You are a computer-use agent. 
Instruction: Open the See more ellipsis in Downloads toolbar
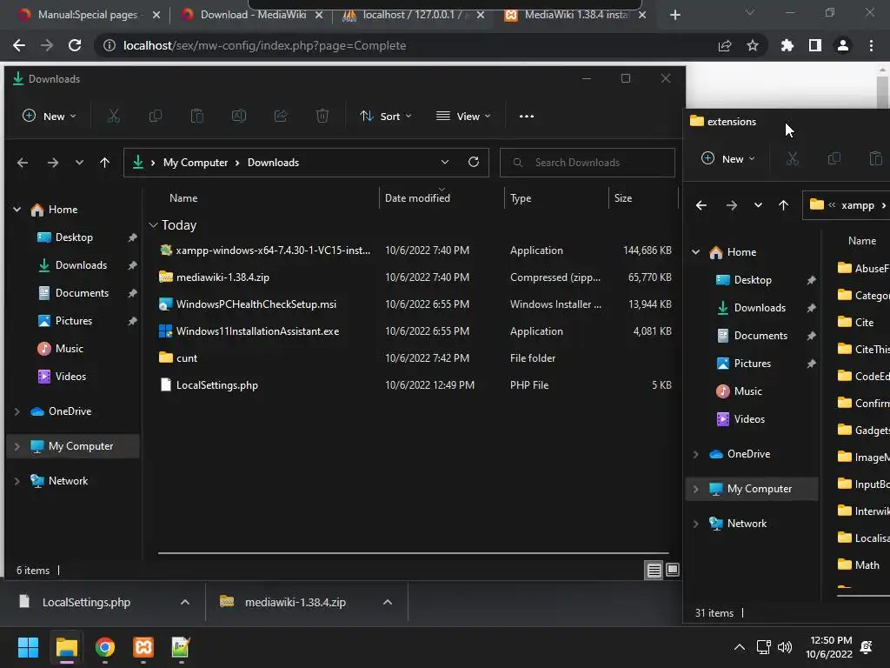coord(527,116)
